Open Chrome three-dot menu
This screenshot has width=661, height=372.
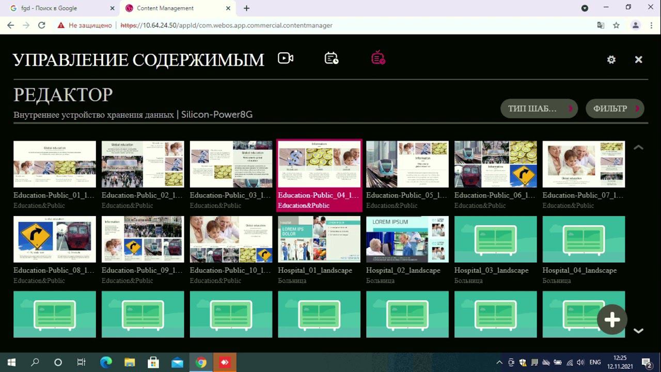click(x=651, y=25)
